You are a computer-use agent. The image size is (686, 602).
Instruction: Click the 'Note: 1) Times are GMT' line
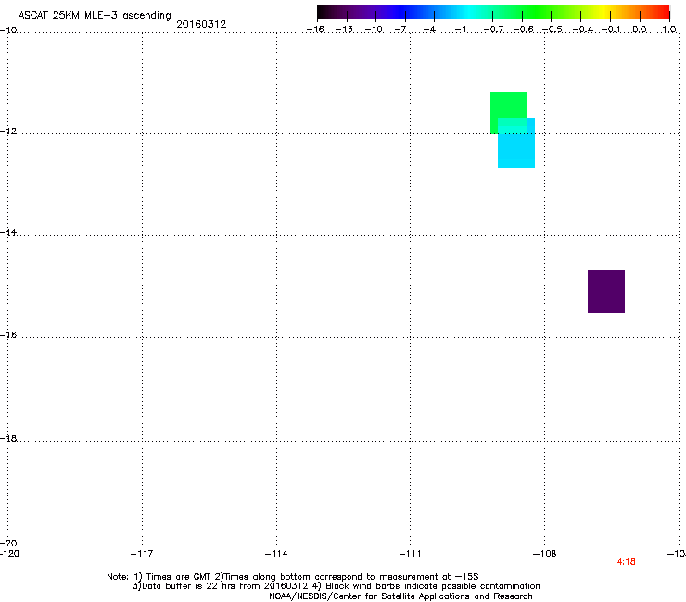pyautogui.click(x=293, y=577)
